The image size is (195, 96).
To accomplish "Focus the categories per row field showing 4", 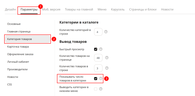I will [98, 32].
